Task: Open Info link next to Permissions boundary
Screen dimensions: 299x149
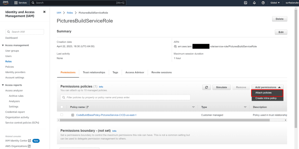Action: (114, 131)
